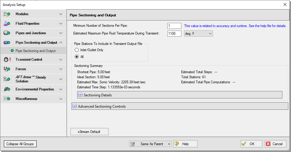Click the Collapse All Groups button
The height and width of the screenshot is (152, 291).
(x=20, y=144)
